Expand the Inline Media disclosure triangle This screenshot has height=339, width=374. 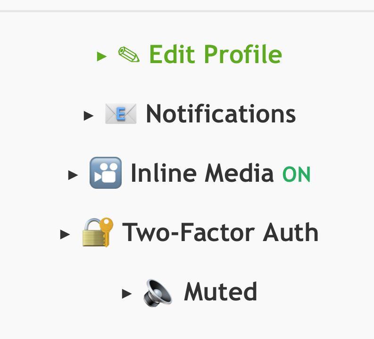tap(73, 175)
